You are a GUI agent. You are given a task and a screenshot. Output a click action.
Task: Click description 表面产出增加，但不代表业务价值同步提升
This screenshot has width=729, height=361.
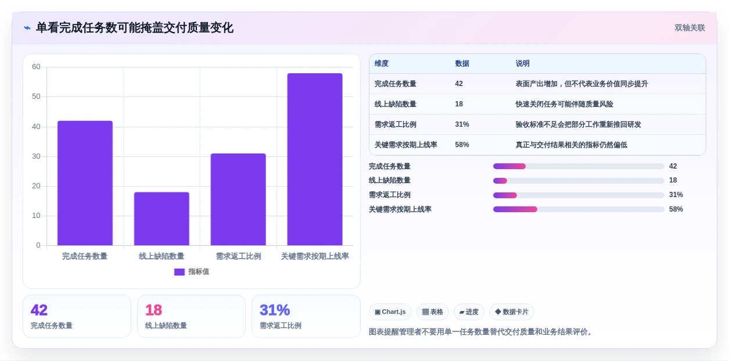click(582, 84)
